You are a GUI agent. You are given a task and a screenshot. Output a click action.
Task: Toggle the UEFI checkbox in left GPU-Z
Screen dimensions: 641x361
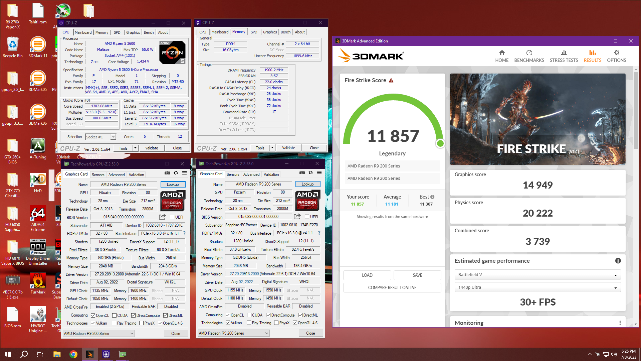point(172,217)
